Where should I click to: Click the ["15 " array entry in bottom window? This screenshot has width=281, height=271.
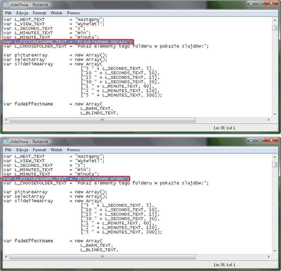120,214
